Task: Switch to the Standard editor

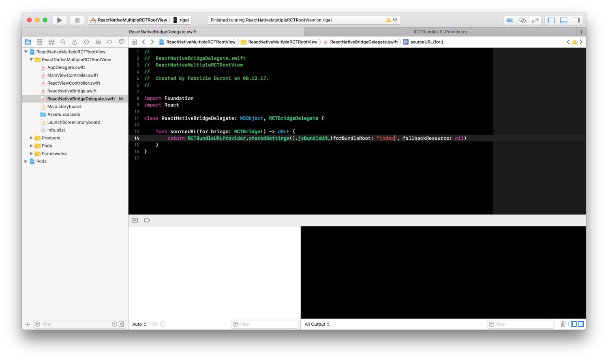Action: (x=510, y=20)
